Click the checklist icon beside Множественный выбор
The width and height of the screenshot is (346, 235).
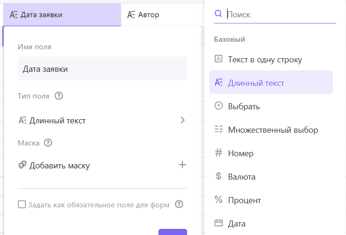coord(219,129)
